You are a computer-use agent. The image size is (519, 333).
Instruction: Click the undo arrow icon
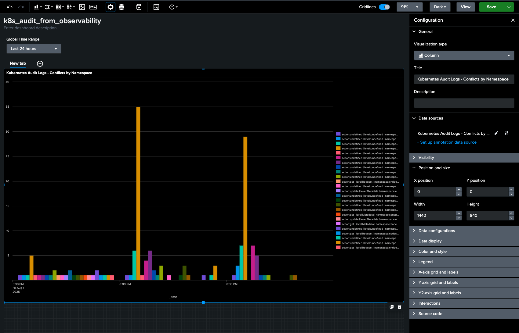tap(9, 7)
